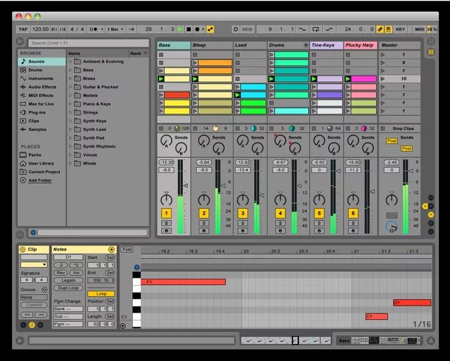Expand the Ambient & Evolving folder

tap(70, 61)
